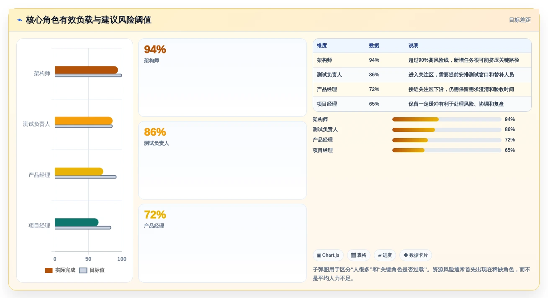Click the 产品经理 progress bar at 72%
Screen dimensions: 548x298
point(447,140)
